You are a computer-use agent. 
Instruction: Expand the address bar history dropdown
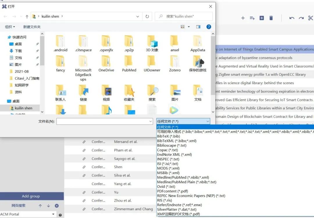pyautogui.click(x=138, y=17)
